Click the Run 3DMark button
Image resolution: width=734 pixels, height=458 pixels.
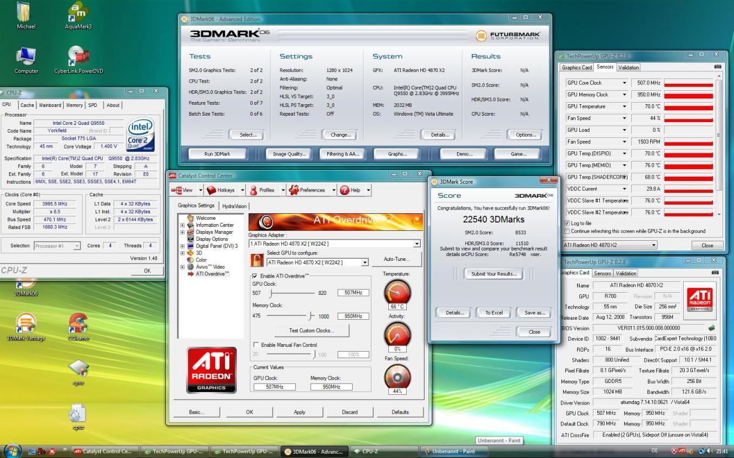click(217, 154)
